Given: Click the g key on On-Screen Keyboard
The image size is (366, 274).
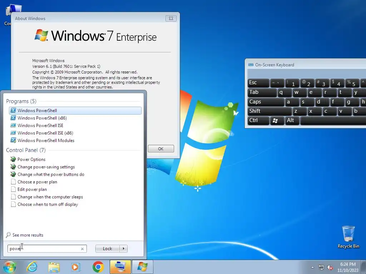Looking at the screenshot, I should point(352,102).
